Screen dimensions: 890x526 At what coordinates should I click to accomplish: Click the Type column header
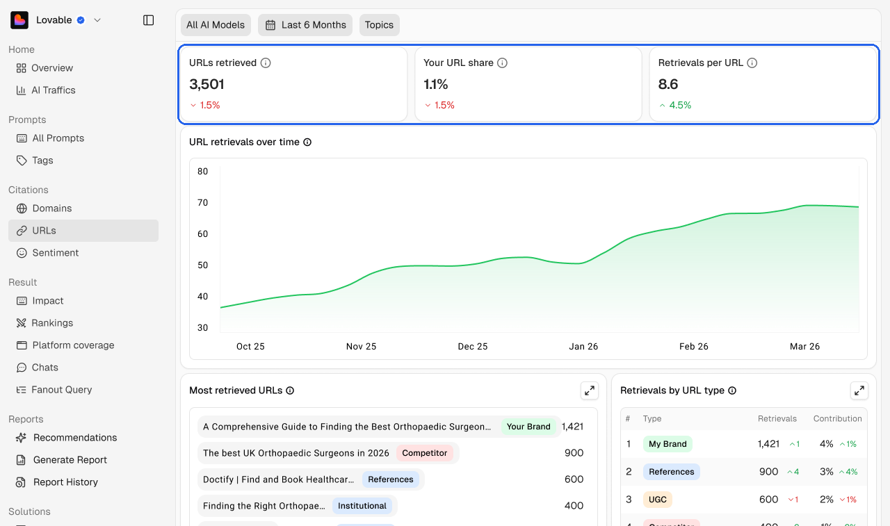tap(652, 419)
